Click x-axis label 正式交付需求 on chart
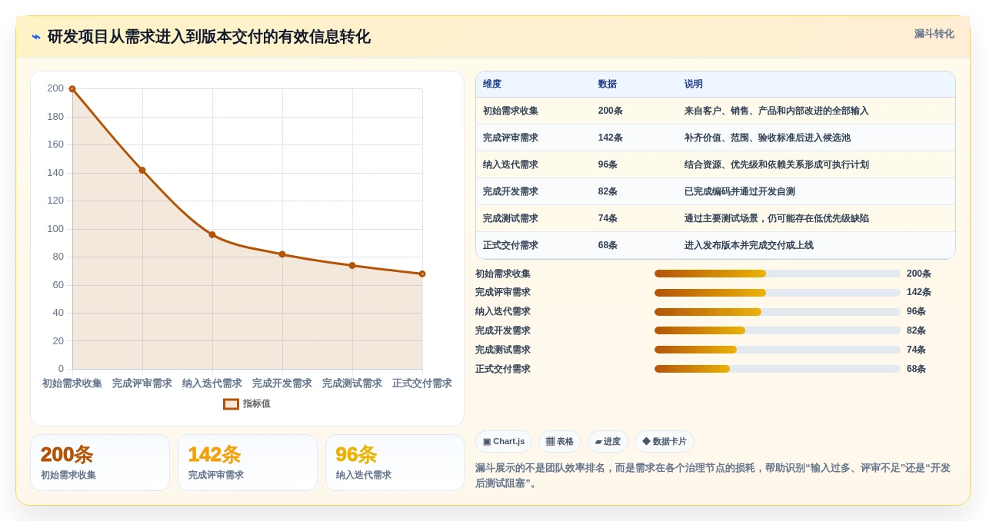 point(422,383)
